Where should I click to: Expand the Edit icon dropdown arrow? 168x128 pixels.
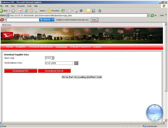pyautogui.click(x=85, y=11)
